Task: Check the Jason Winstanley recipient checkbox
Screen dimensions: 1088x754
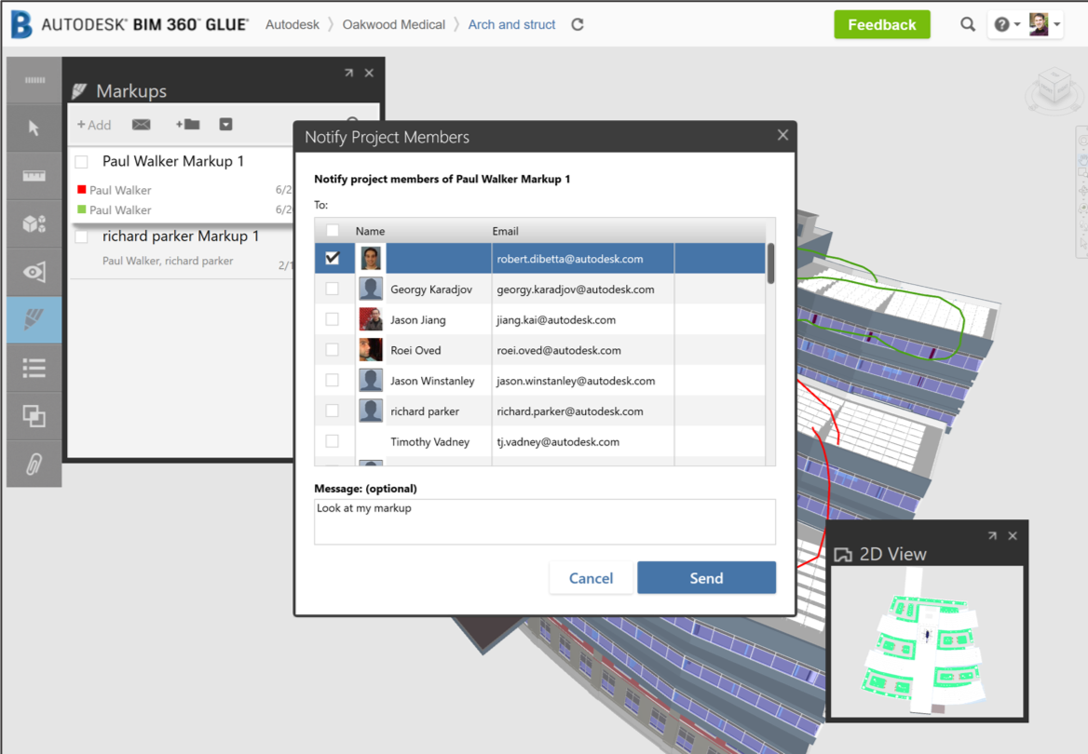Action: click(x=333, y=380)
